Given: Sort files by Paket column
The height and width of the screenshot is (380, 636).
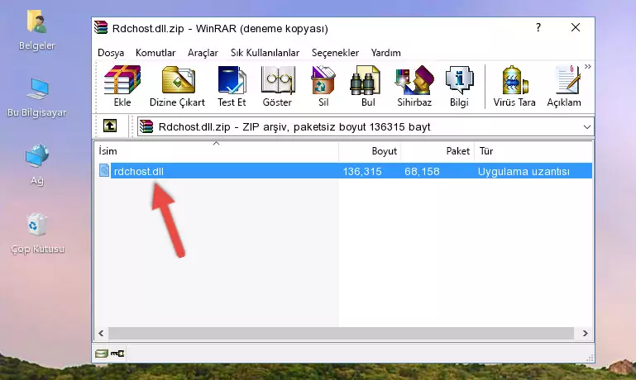Looking at the screenshot, I should 438,151.
